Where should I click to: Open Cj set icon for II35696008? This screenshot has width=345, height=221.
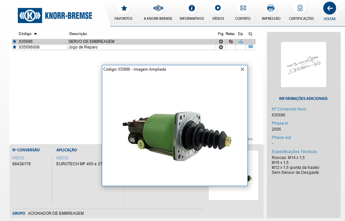tap(250, 47)
